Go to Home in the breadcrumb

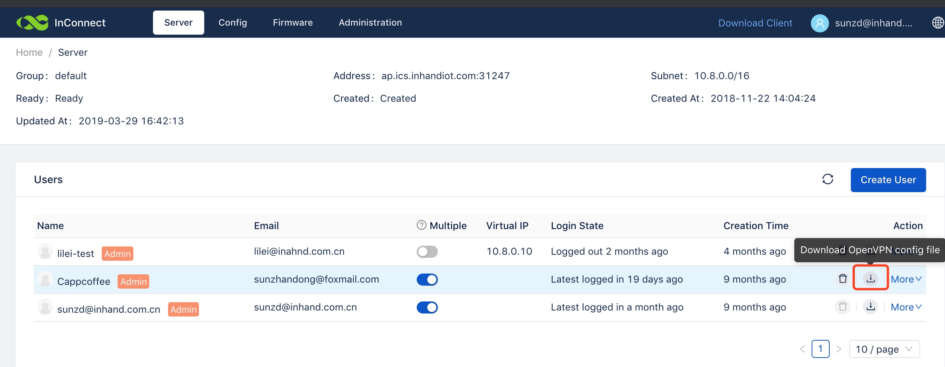pos(29,52)
